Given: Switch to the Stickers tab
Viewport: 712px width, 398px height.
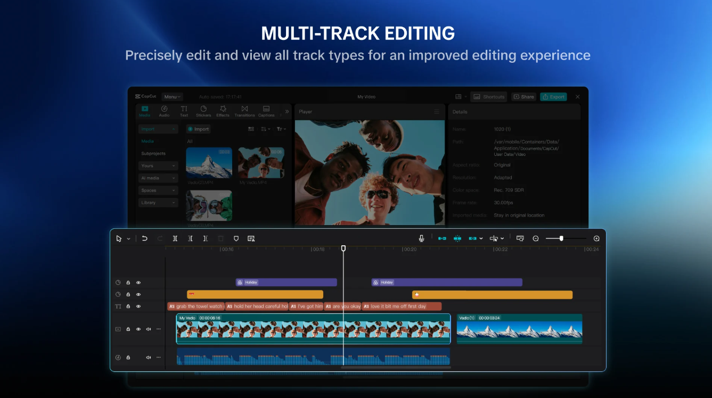Looking at the screenshot, I should tap(203, 111).
